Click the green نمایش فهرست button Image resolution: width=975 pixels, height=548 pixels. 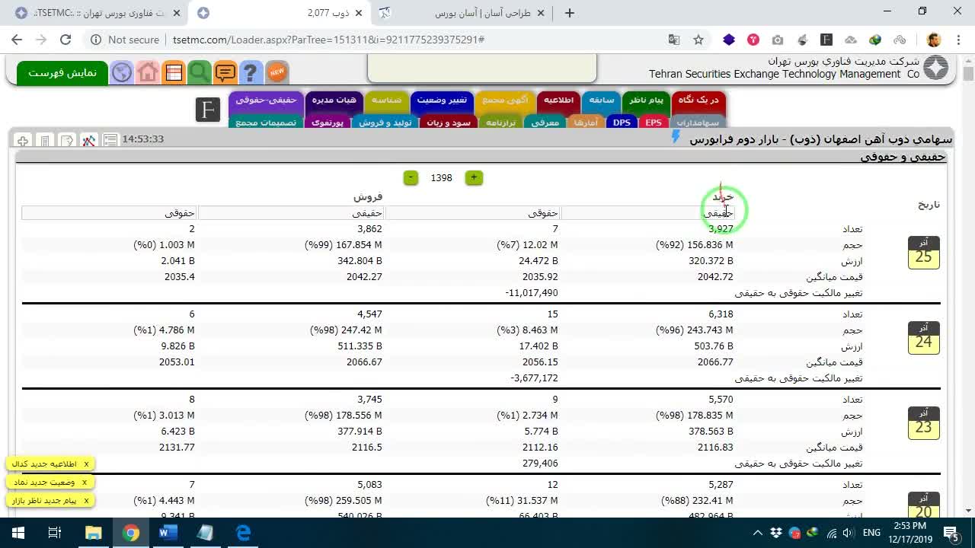[62, 73]
